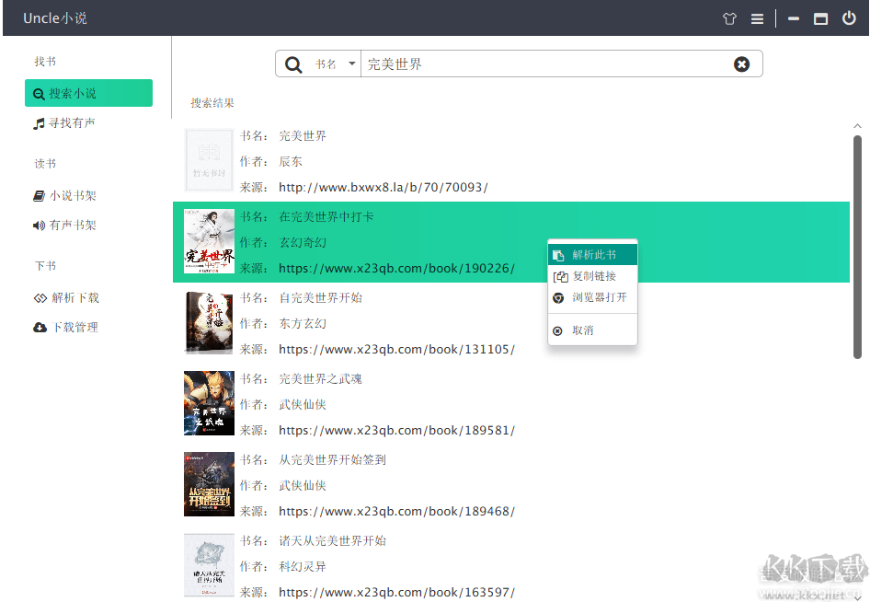870x602 pixels.
Task: Choose 取消 in the context menu
Action: click(592, 330)
